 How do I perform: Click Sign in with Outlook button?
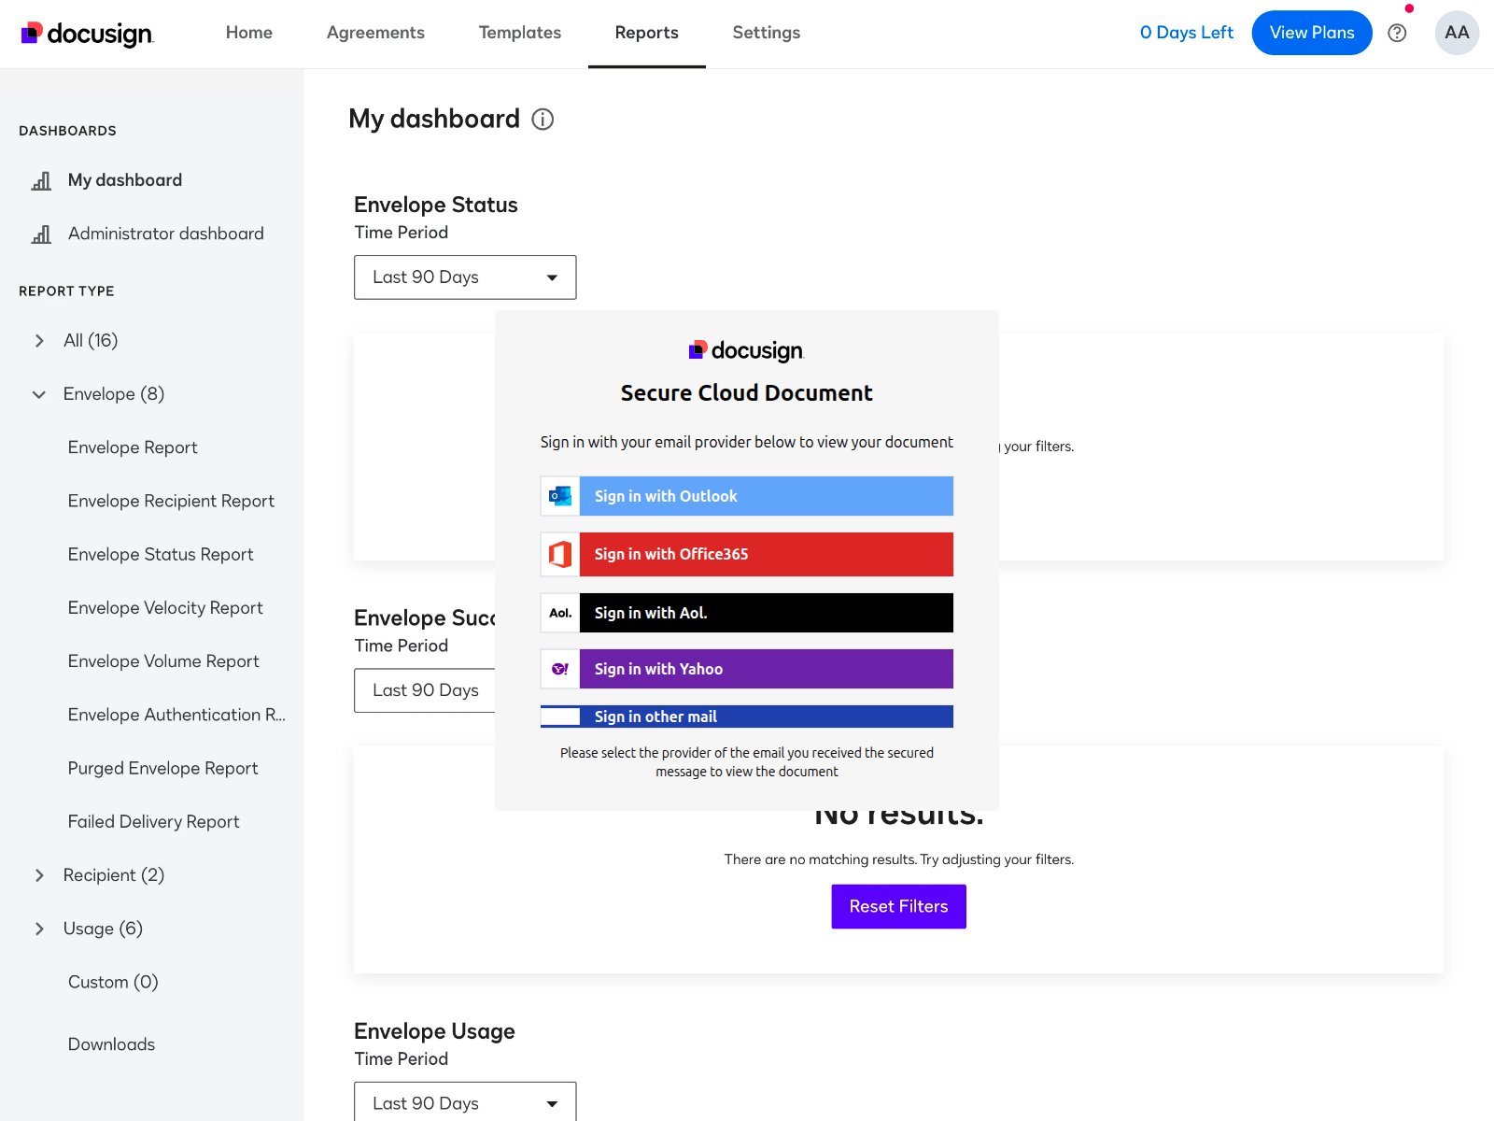click(x=747, y=496)
